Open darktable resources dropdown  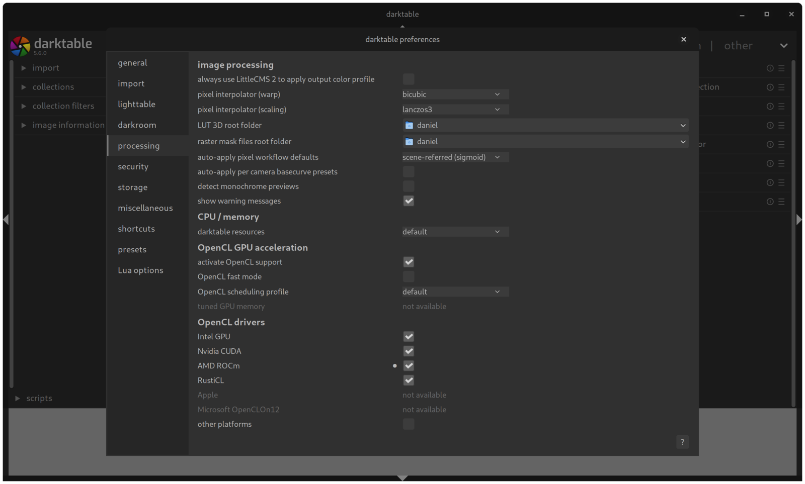(455, 232)
